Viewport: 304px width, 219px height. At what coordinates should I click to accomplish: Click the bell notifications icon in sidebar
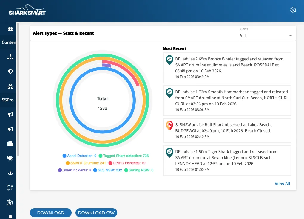(x=10, y=217)
